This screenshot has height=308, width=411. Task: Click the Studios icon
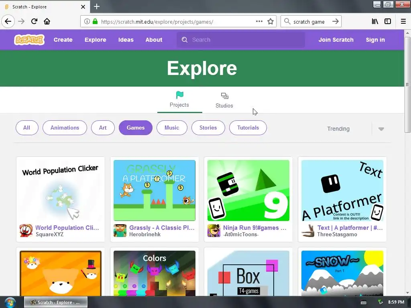point(224,96)
